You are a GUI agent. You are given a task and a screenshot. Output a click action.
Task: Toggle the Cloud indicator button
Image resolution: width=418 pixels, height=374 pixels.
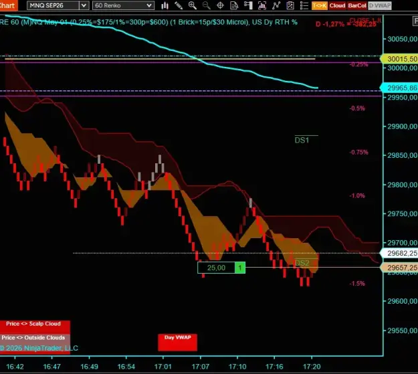pyautogui.click(x=337, y=5)
